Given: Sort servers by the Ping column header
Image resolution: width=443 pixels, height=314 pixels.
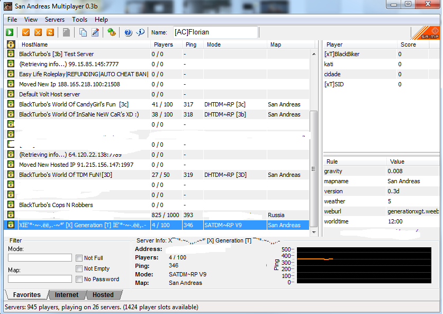Looking at the screenshot, I should [x=191, y=44].
